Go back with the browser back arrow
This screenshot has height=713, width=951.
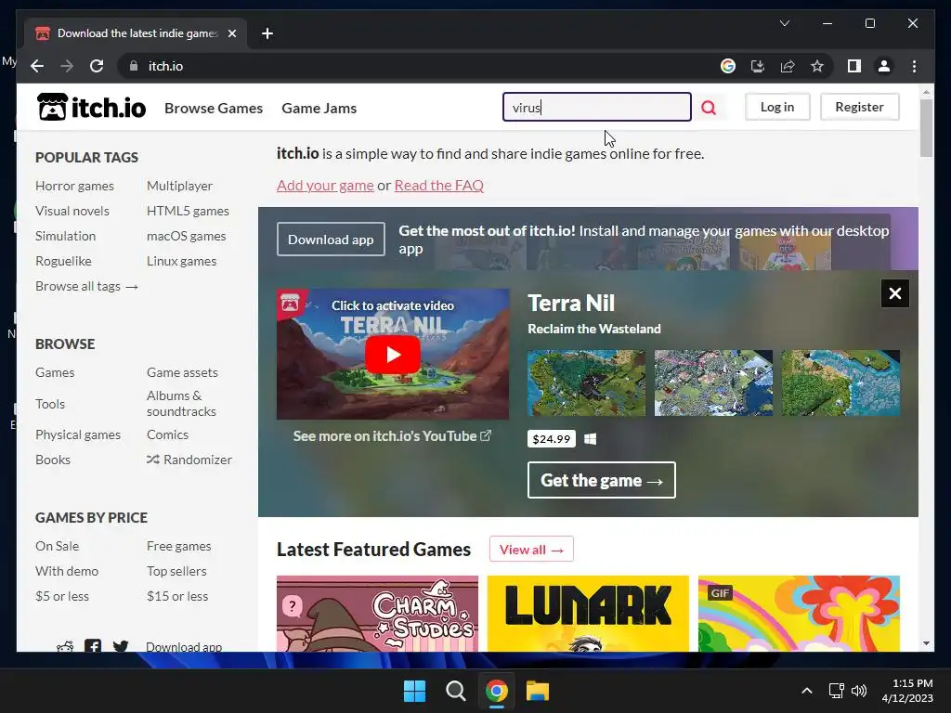click(x=37, y=66)
